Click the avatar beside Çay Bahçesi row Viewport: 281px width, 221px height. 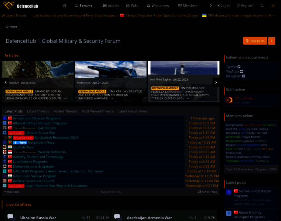click(x=5, y=128)
